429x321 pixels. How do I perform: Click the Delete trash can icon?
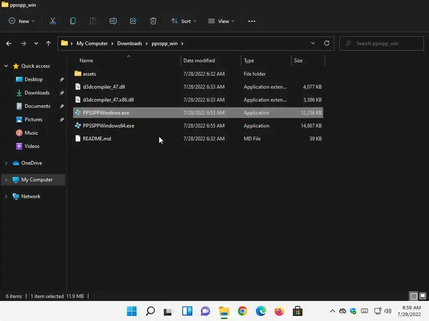click(x=153, y=21)
